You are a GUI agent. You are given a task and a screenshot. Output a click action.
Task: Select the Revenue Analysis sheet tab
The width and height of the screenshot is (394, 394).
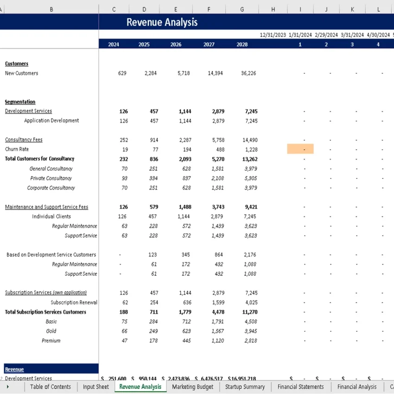(x=140, y=387)
